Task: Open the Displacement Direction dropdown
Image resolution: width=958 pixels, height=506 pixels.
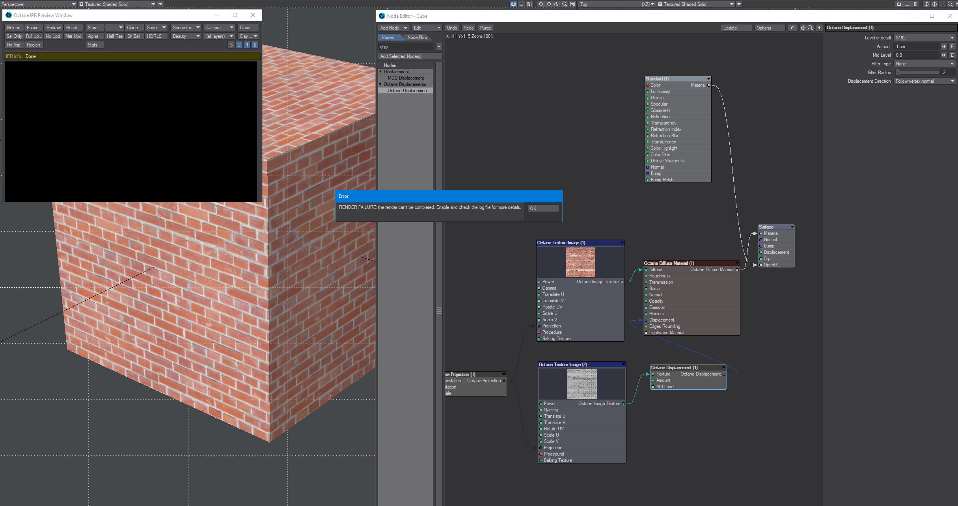Action: (x=924, y=81)
